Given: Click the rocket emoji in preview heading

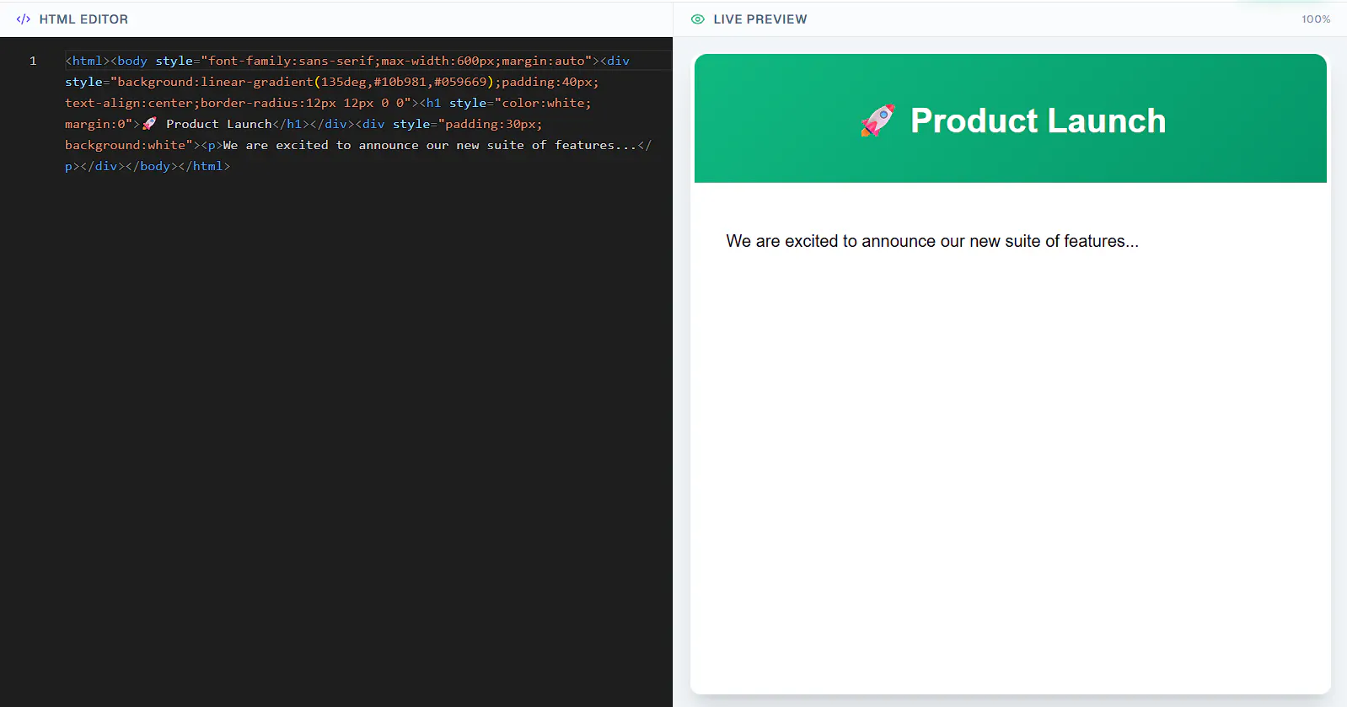Looking at the screenshot, I should pyautogui.click(x=877, y=121).
